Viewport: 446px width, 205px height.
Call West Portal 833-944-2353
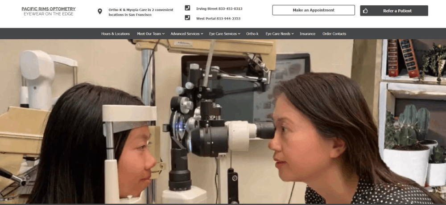tap(218, 18)
